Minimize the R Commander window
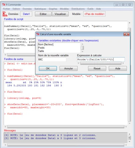Image resolution: width=135 pixels, height=148 pixels. point(117,5)
